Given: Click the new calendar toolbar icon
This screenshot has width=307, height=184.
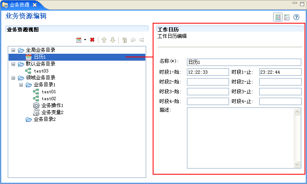Looking at the screenshot, I should tap(79, 40).
